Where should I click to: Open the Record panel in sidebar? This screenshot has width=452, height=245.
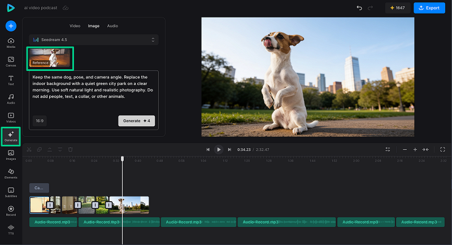tap(11, 211)
